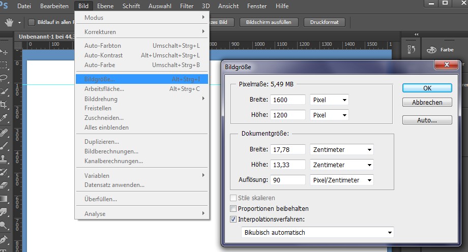The width and height of the screenshot is (468, 252).
Task: Enable Proportionen beibehalten checkbox
Action: point(233,208)
